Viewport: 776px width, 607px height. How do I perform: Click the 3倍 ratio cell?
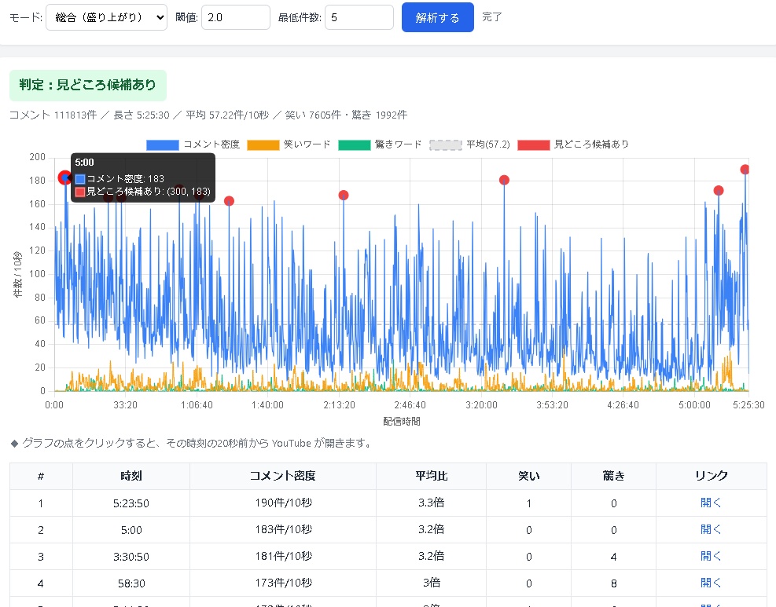pos(431,583)
